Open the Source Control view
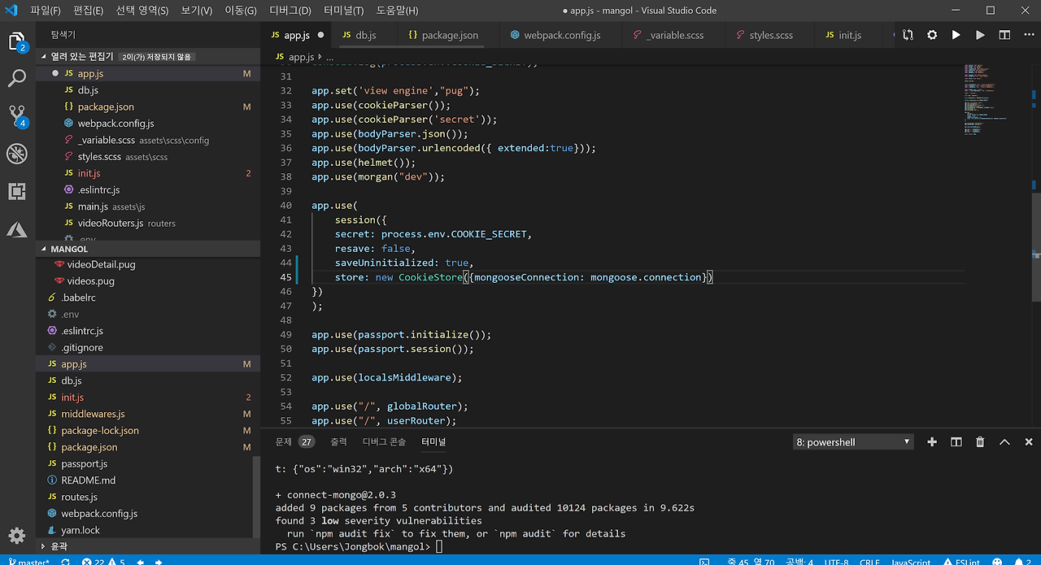Image resolution: width=1041 pixels, height=565 pixels. tap(17, 115)
